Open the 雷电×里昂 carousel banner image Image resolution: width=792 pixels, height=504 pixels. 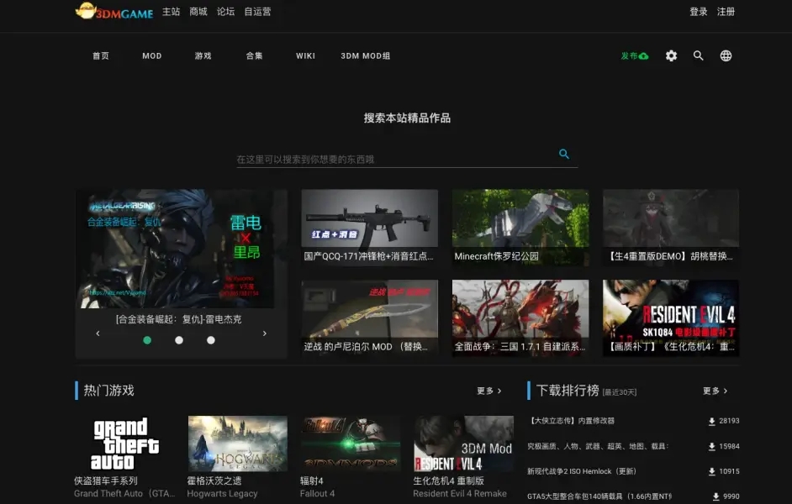[x=177, y=249]
